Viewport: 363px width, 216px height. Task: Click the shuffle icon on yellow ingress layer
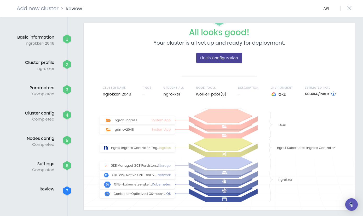click(224, 154)
